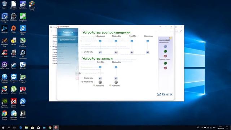The image size is (231, 130).
Task: Open the Recuva desktop icon
Action: [14, 41]
